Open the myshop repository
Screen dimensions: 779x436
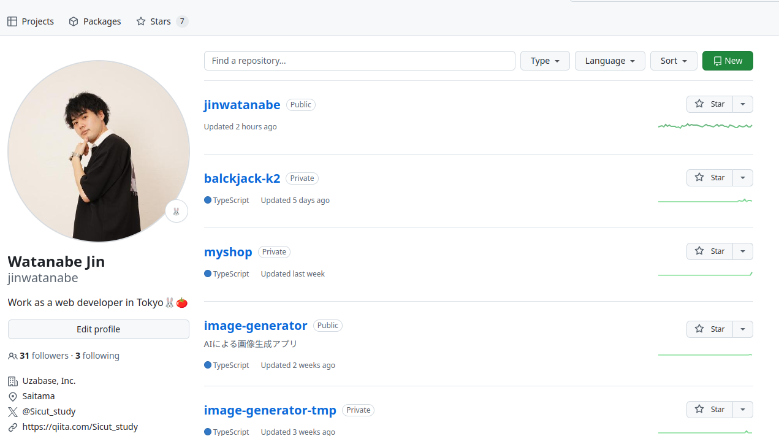point(228,252)
